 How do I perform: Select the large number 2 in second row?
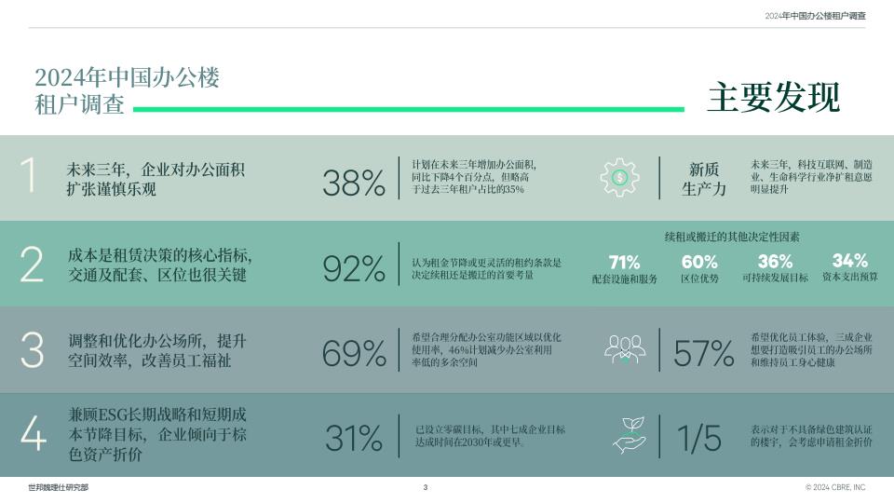32,264
